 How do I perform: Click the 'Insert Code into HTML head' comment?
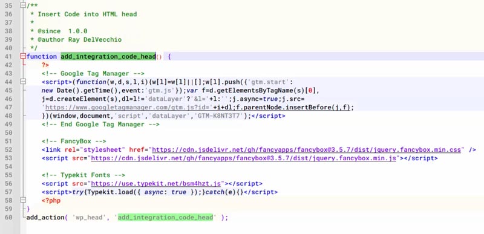click(x=87, y=14)
